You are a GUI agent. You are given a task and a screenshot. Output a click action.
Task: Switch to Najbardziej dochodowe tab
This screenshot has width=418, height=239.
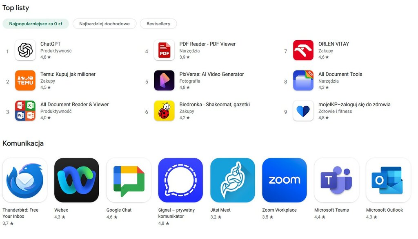104,24
